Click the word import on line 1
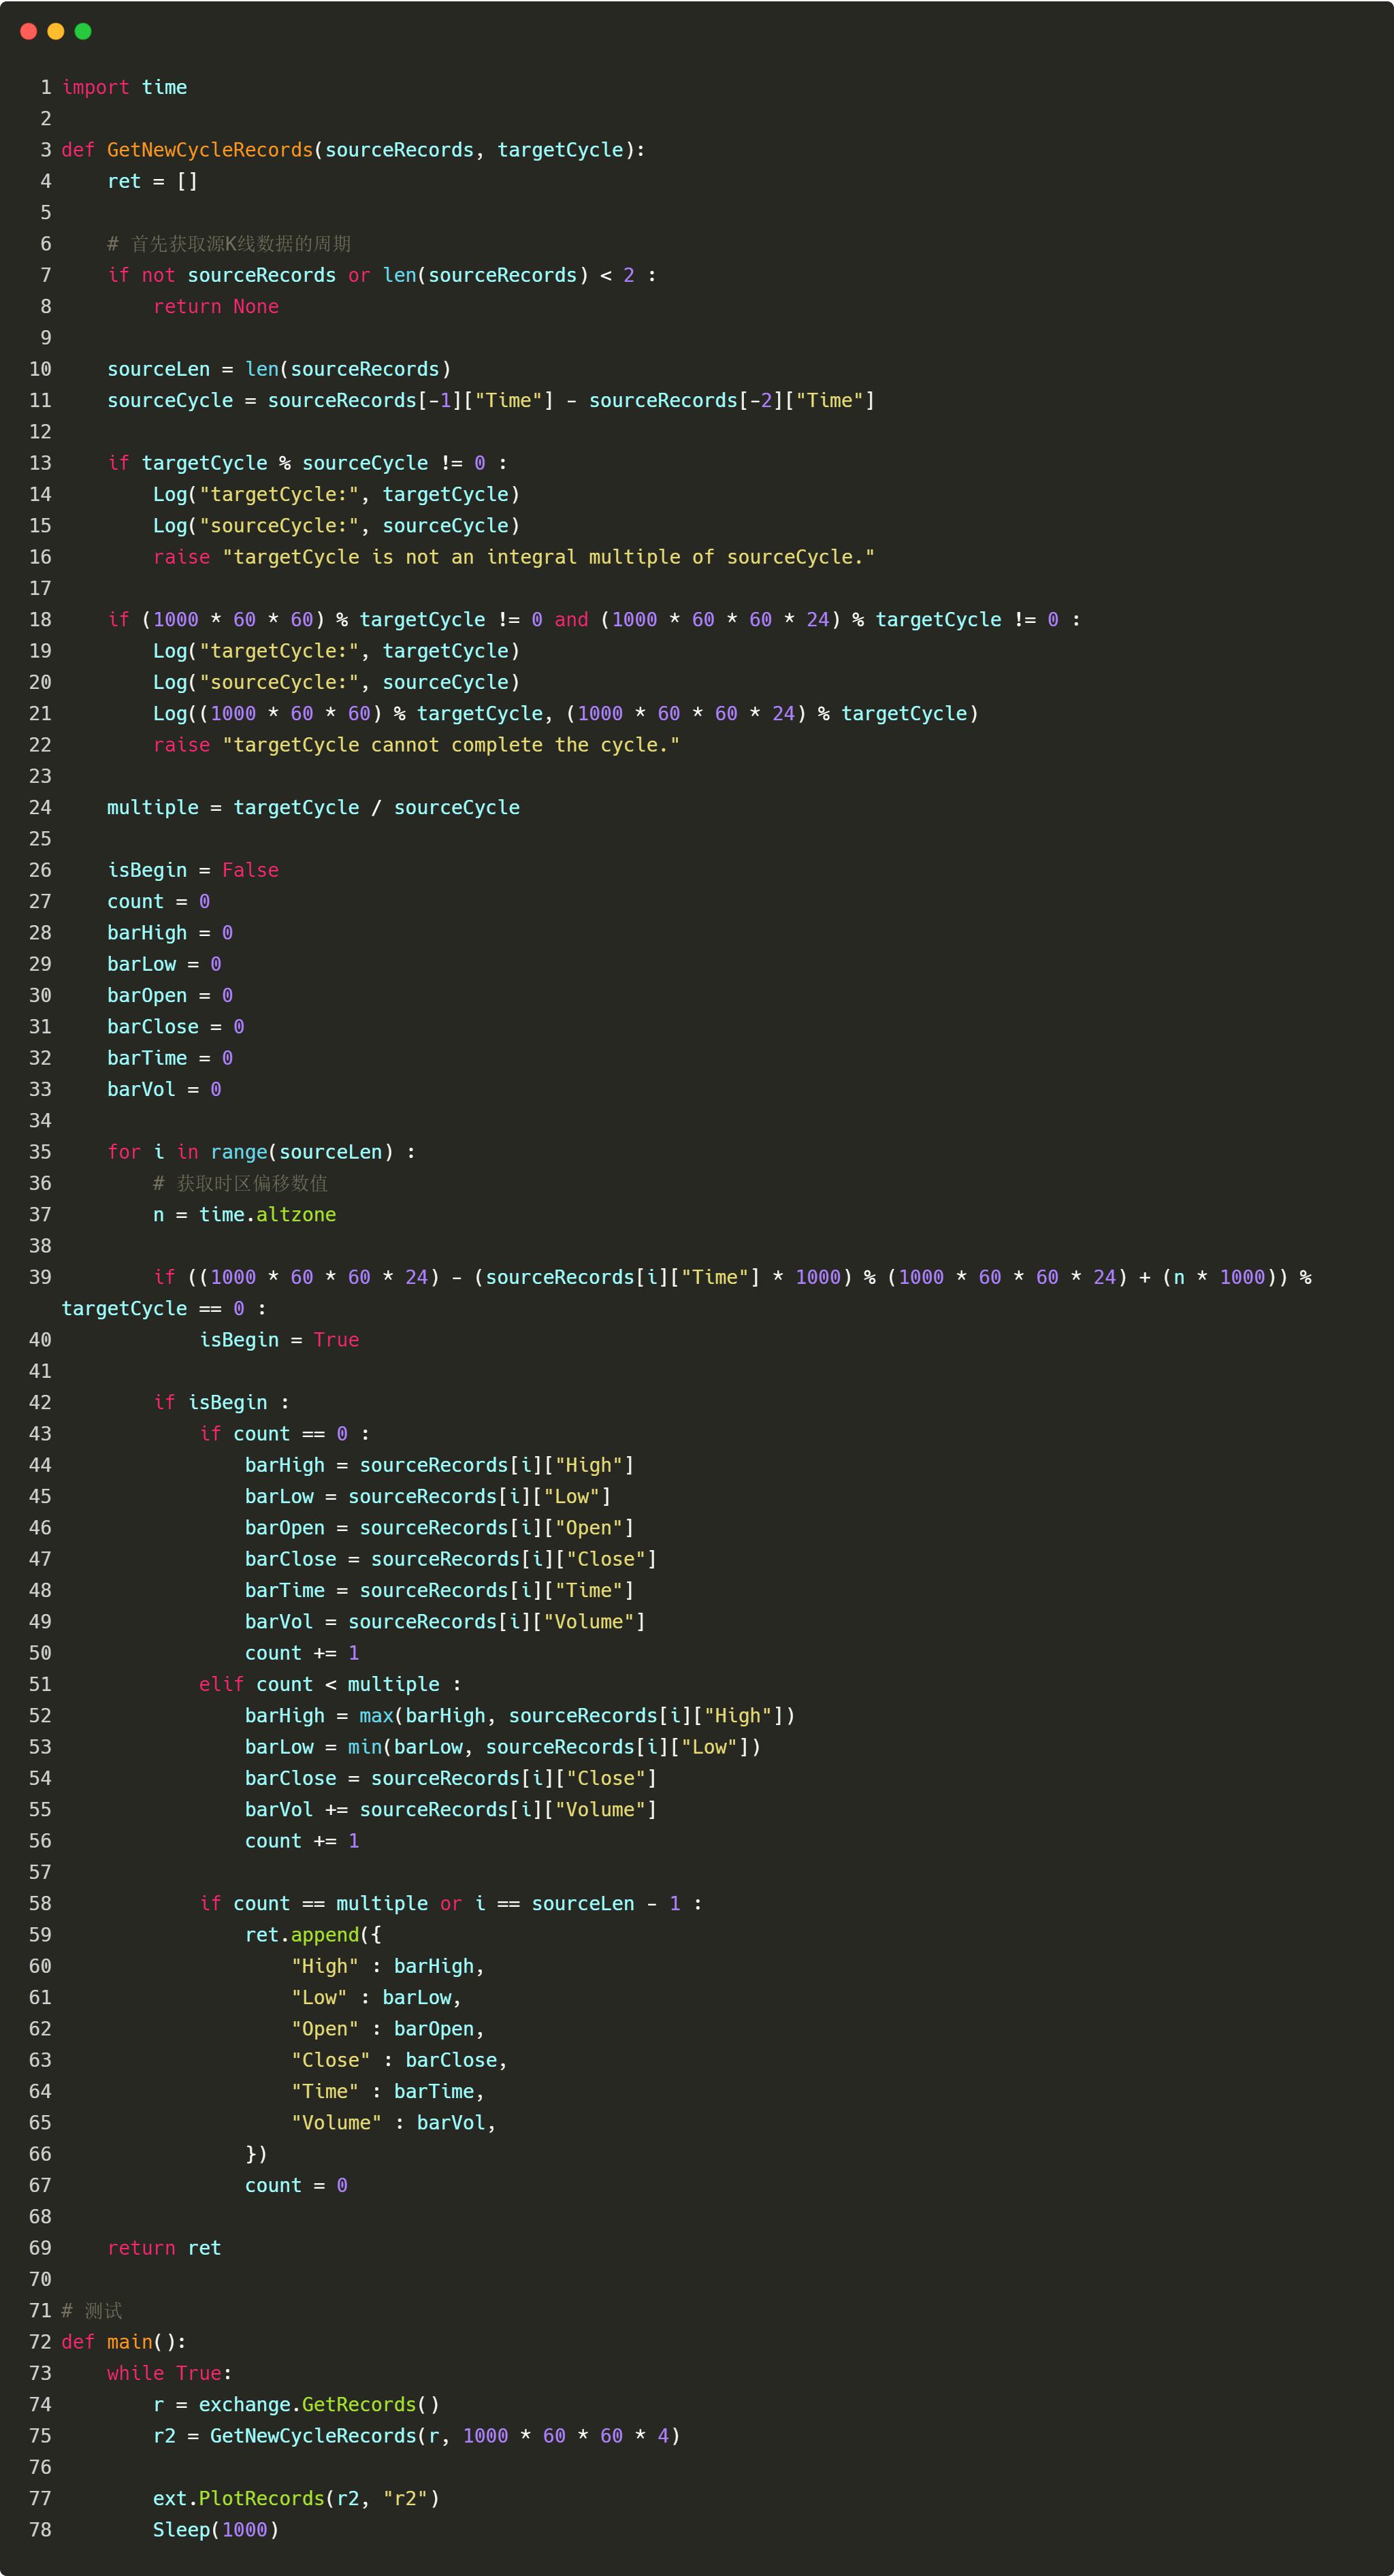Viewport: 1394px width, 2576px height. tap(95, 88)
